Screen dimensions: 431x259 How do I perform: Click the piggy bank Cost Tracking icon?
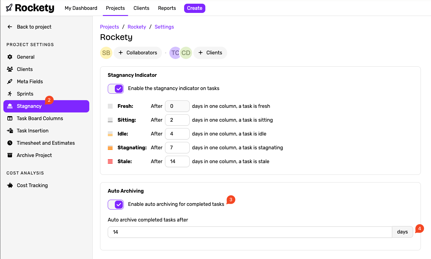click(10, 185)
